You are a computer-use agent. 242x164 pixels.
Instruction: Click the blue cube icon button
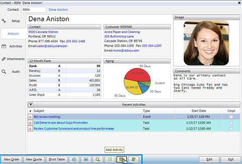click(x=74, y=160)
